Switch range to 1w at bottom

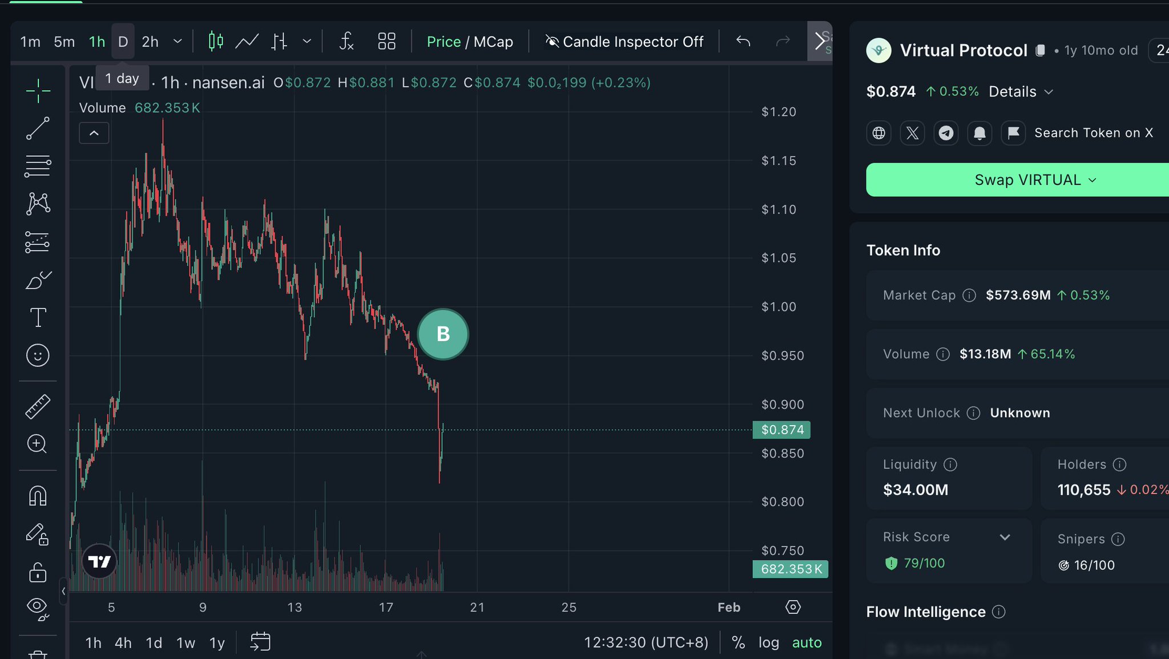(x=186, y=643)
